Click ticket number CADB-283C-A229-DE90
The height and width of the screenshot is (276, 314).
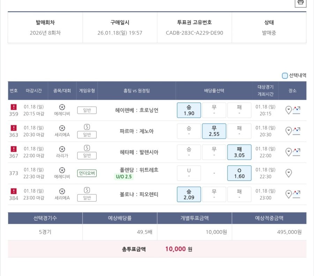(194, 33)
